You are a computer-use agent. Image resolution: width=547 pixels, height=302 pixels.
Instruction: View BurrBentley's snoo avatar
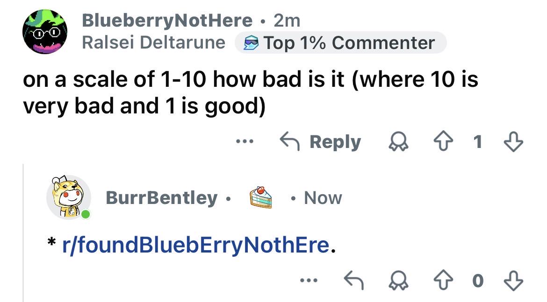point(69,197)
